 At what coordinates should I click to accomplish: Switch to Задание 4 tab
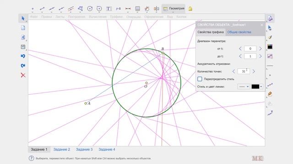[x=107, y=149]
